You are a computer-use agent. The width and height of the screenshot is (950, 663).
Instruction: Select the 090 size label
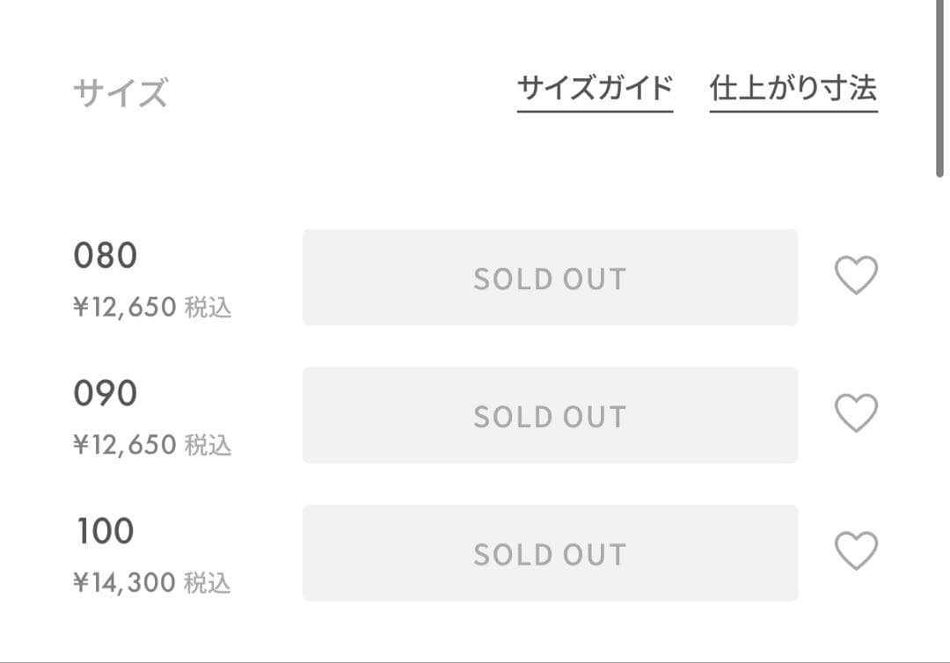(106, 394)
